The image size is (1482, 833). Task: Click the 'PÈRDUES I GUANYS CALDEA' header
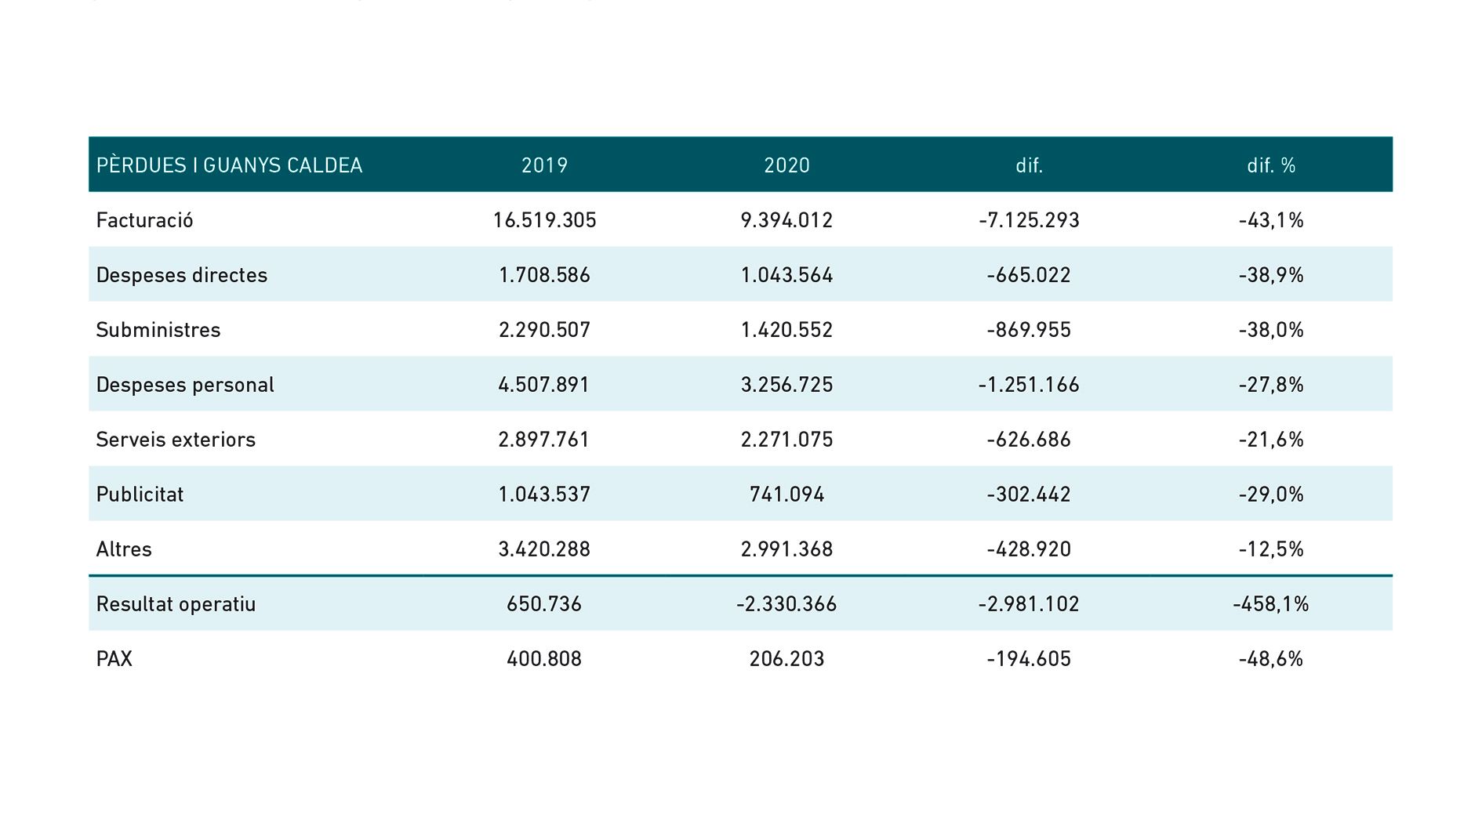[x=229, y=165]
